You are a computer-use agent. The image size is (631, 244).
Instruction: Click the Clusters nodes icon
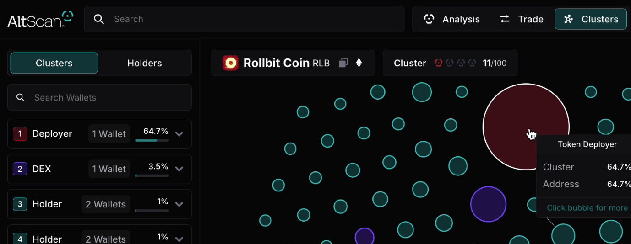[x=568, y=19]
